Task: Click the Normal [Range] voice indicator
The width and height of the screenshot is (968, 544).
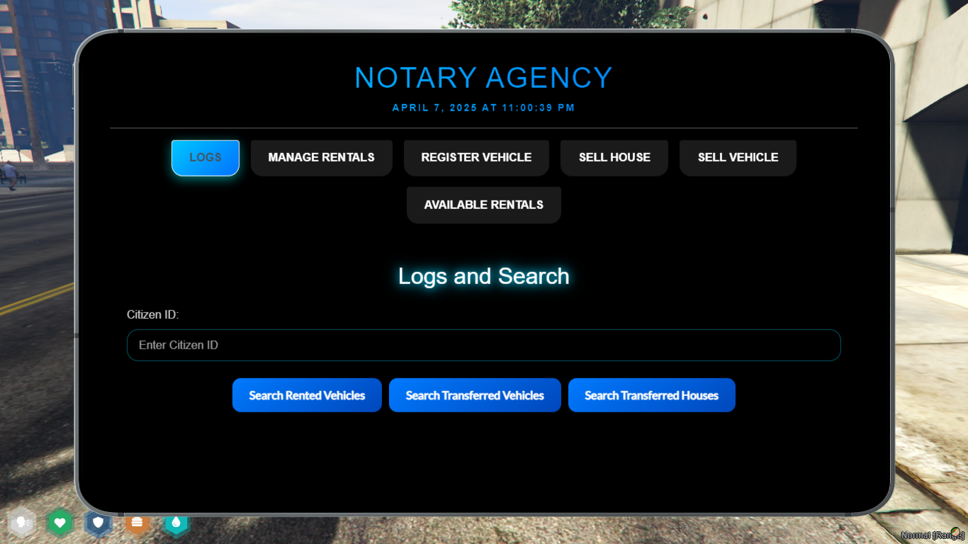Action: click(933, 535)
